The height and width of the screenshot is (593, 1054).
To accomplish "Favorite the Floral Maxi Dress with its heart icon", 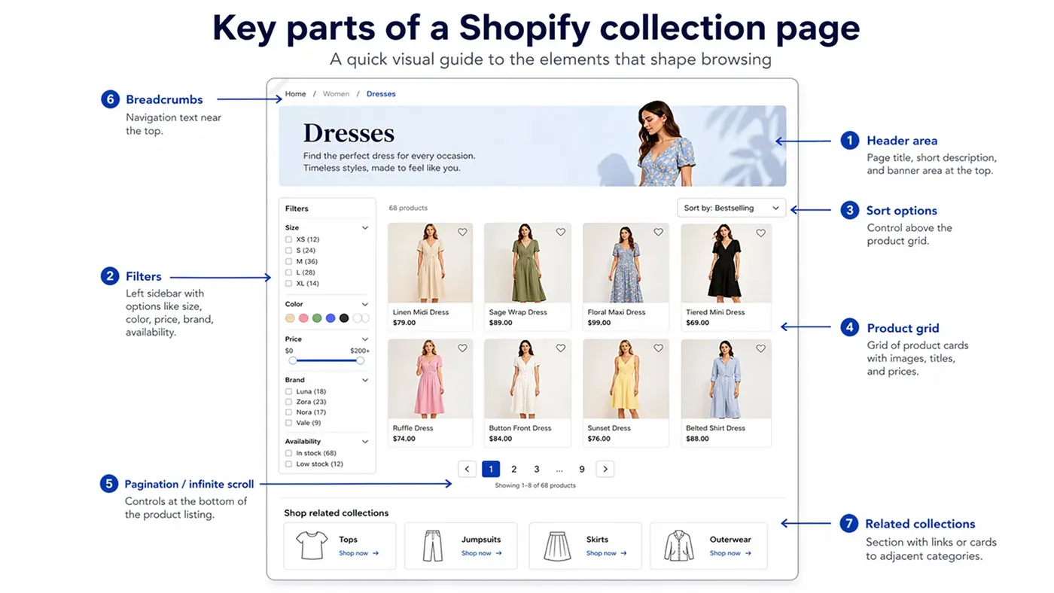I will click(658, 233).
